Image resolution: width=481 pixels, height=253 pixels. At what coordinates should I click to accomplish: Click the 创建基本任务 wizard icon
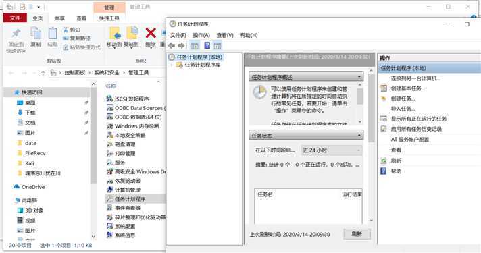pyautogui.click(x=384, y=88)
